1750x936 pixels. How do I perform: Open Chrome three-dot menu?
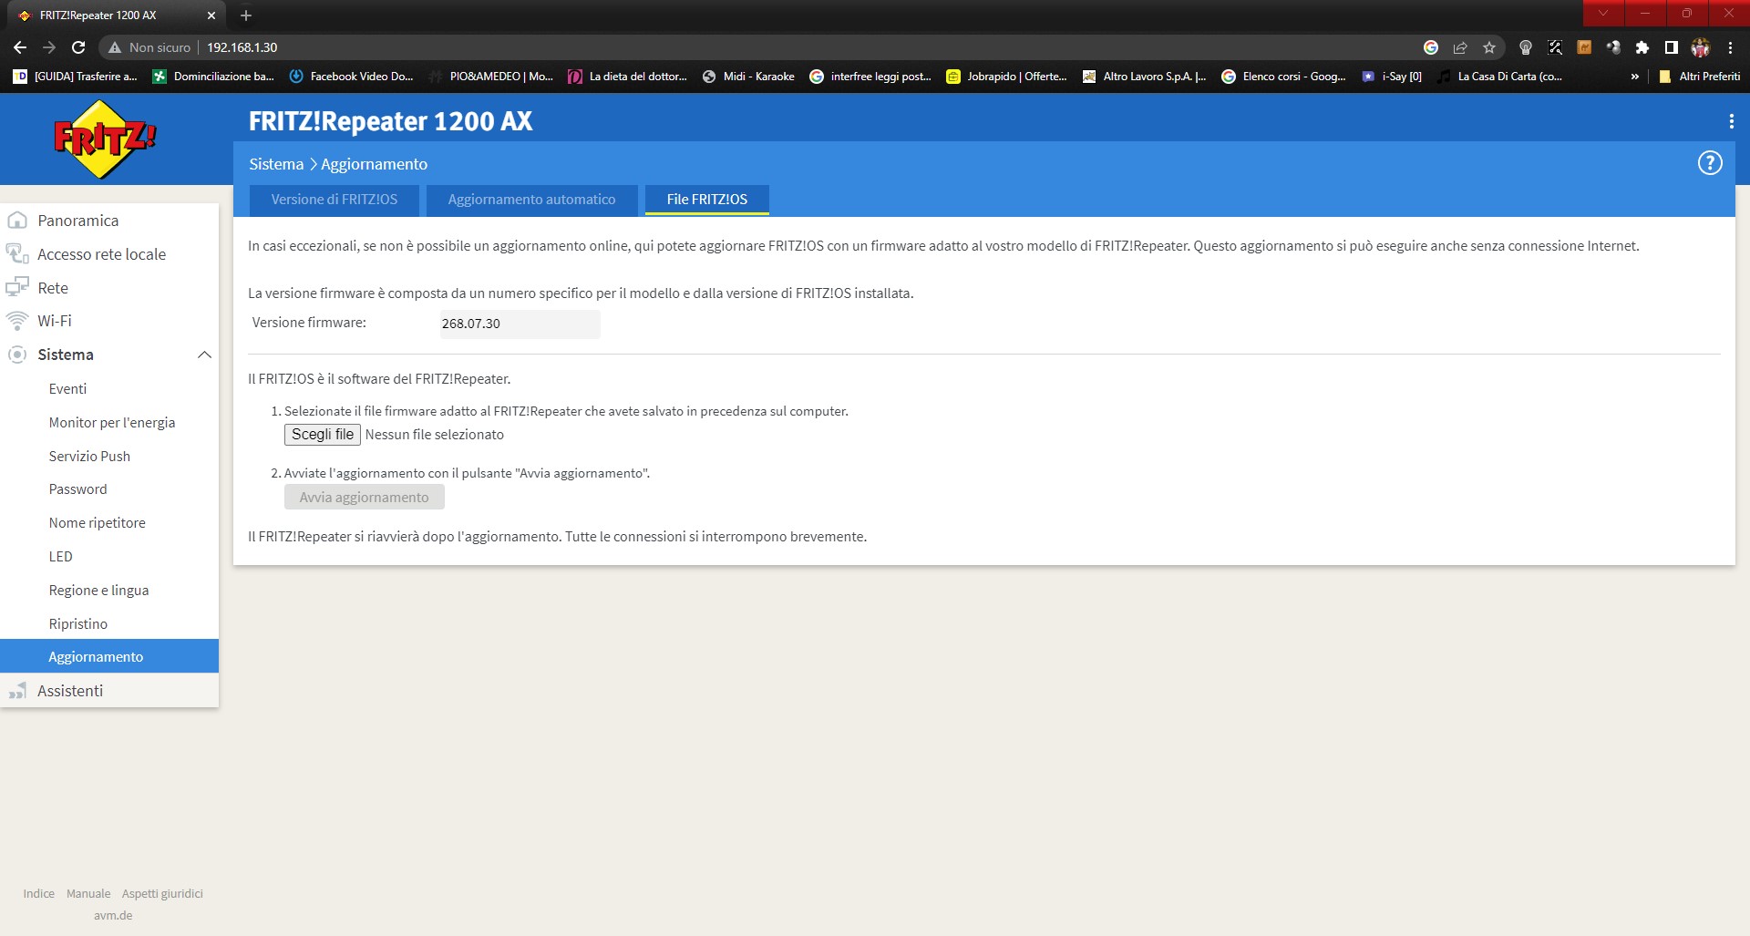[1730, 47]
